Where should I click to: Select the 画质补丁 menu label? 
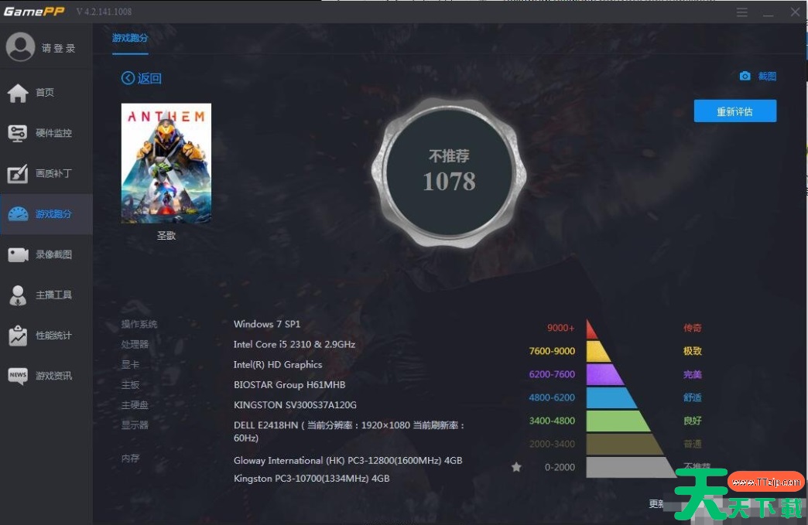click(x=53, y=173)
